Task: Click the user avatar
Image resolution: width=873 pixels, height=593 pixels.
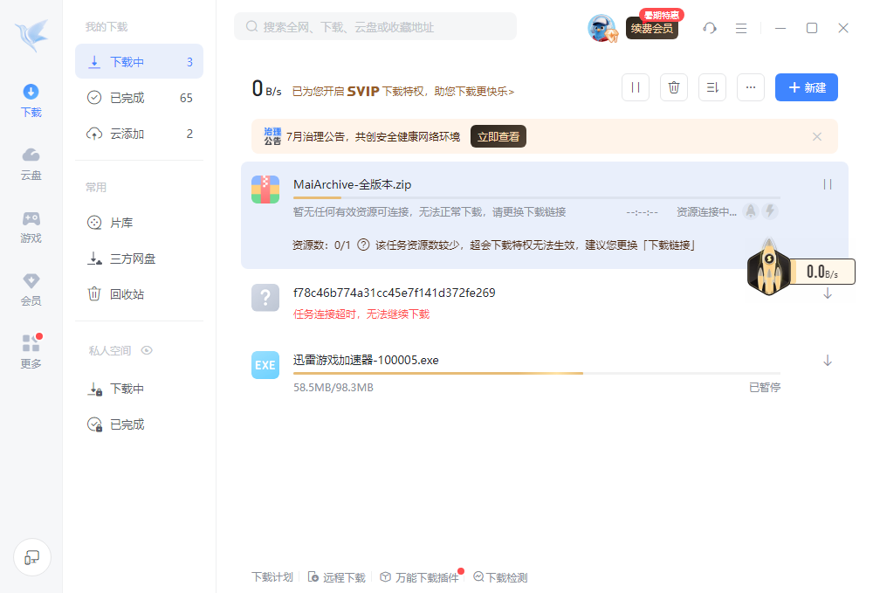Action: [601, 28]
